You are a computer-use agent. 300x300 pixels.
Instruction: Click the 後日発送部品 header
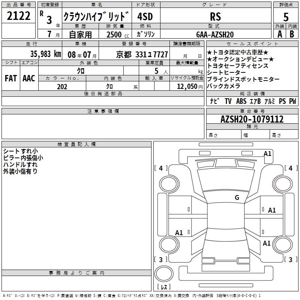tap(103, 93)
